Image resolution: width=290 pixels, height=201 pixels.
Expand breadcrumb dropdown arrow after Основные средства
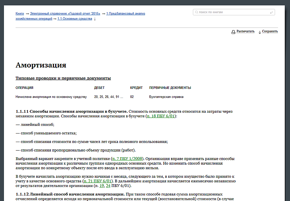point(95,19)
